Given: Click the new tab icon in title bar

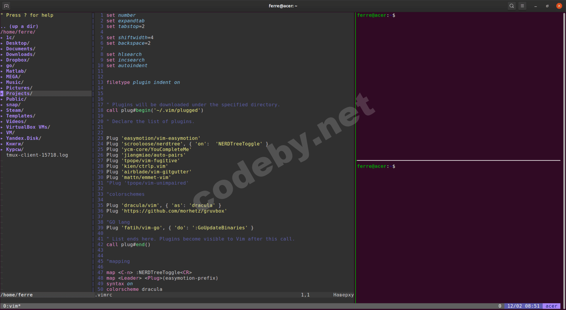Looking at the screenshot, I should [6, 6].
